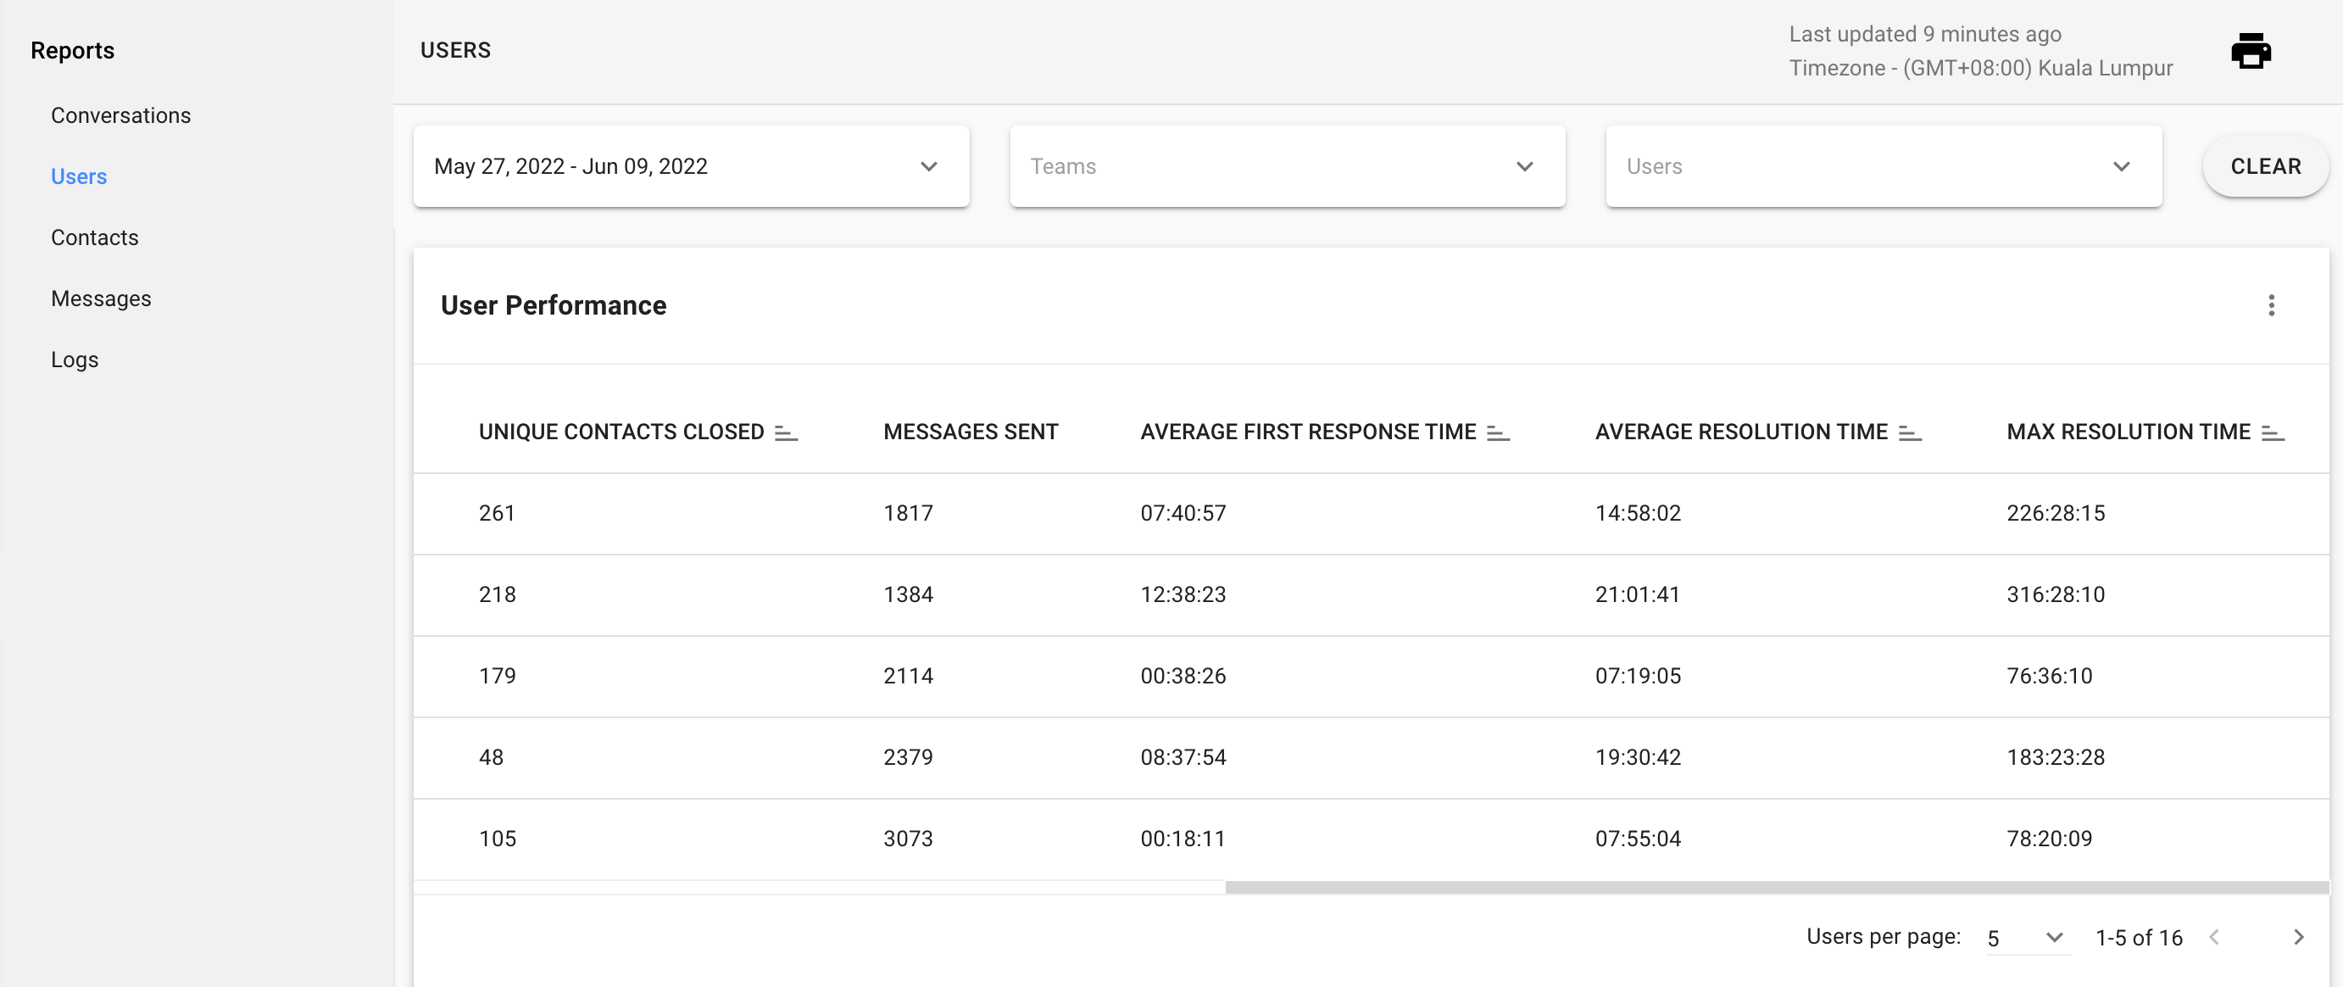
Task: Click max resolution time 76:36:10
Action: (x=2049, y=676)
